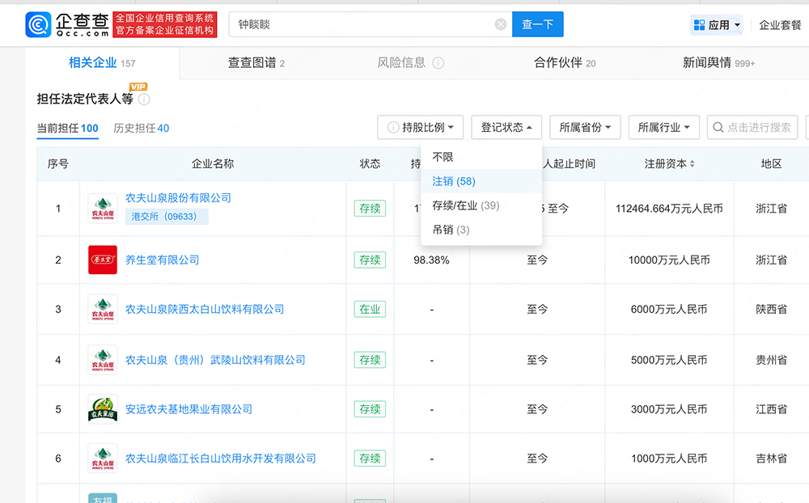
Task: Expand the 持股比例 filter dropdown
Action: point(421,128)
